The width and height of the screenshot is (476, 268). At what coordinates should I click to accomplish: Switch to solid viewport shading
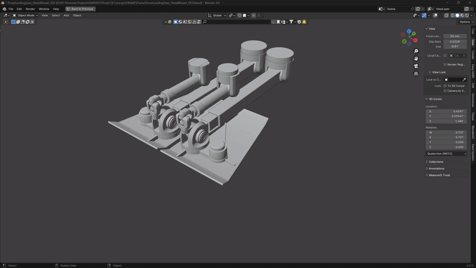click(457, 15)
